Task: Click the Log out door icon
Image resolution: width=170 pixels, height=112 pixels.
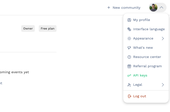Action: pyautogui.click(x=129, y=96)
